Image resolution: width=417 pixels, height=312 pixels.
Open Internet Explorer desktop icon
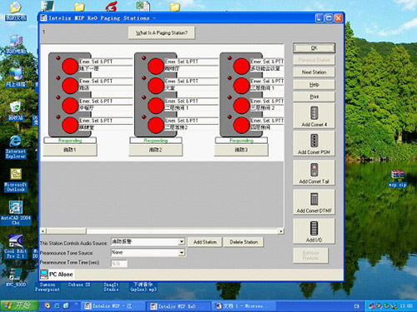16,147
